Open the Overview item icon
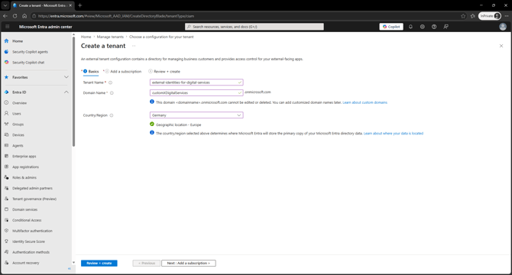The image size is (512, 275). coord(6,103)
